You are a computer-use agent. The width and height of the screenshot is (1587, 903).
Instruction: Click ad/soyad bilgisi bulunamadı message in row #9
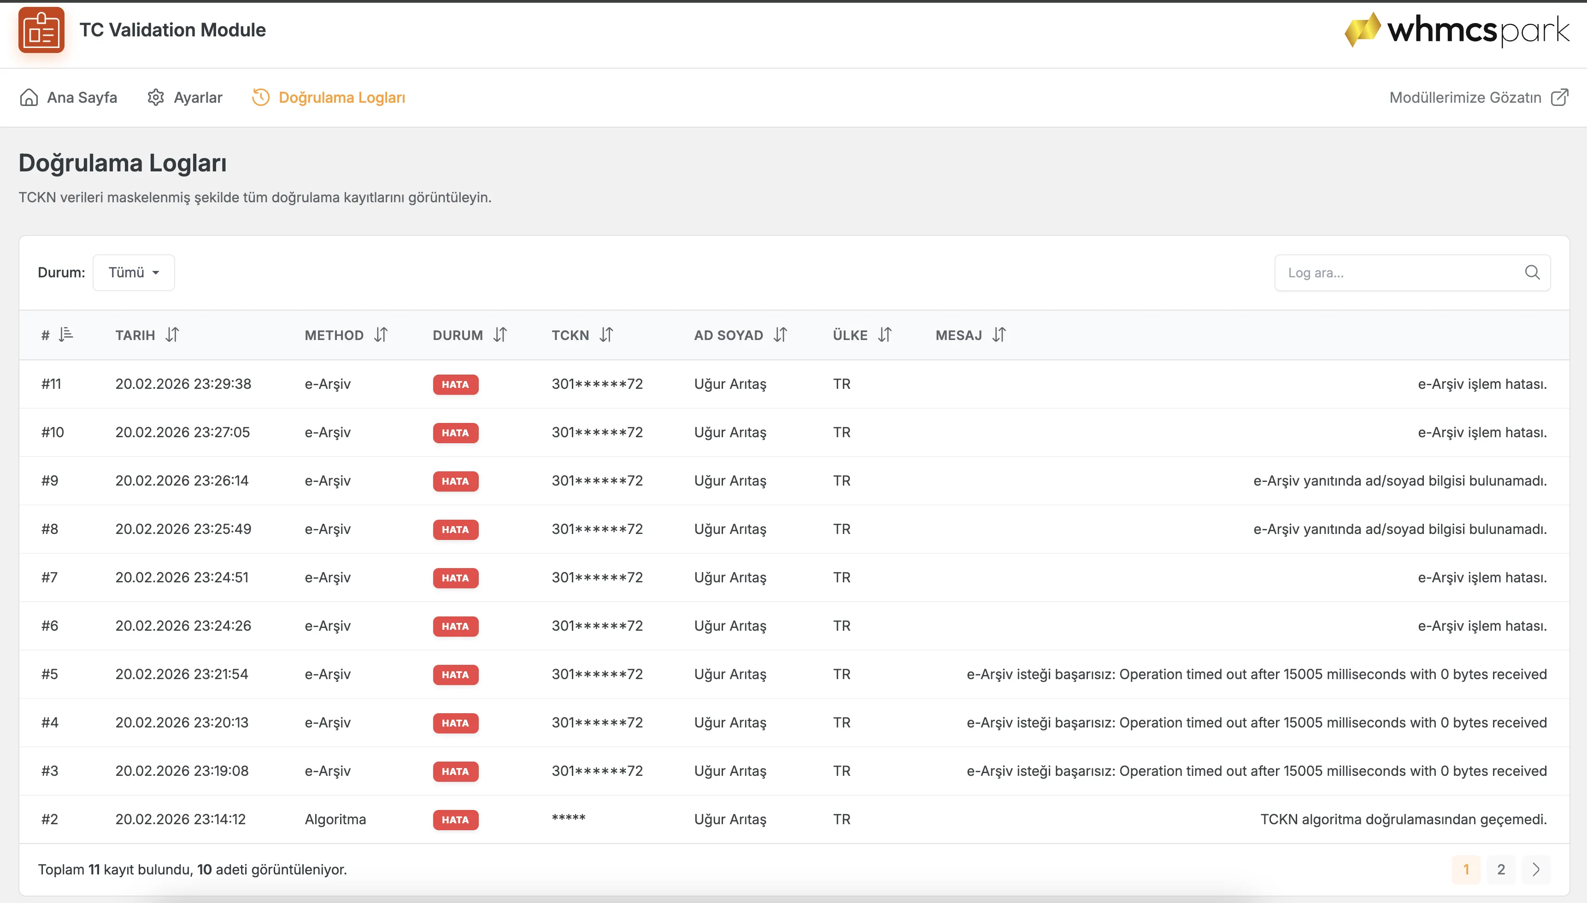1400,481
